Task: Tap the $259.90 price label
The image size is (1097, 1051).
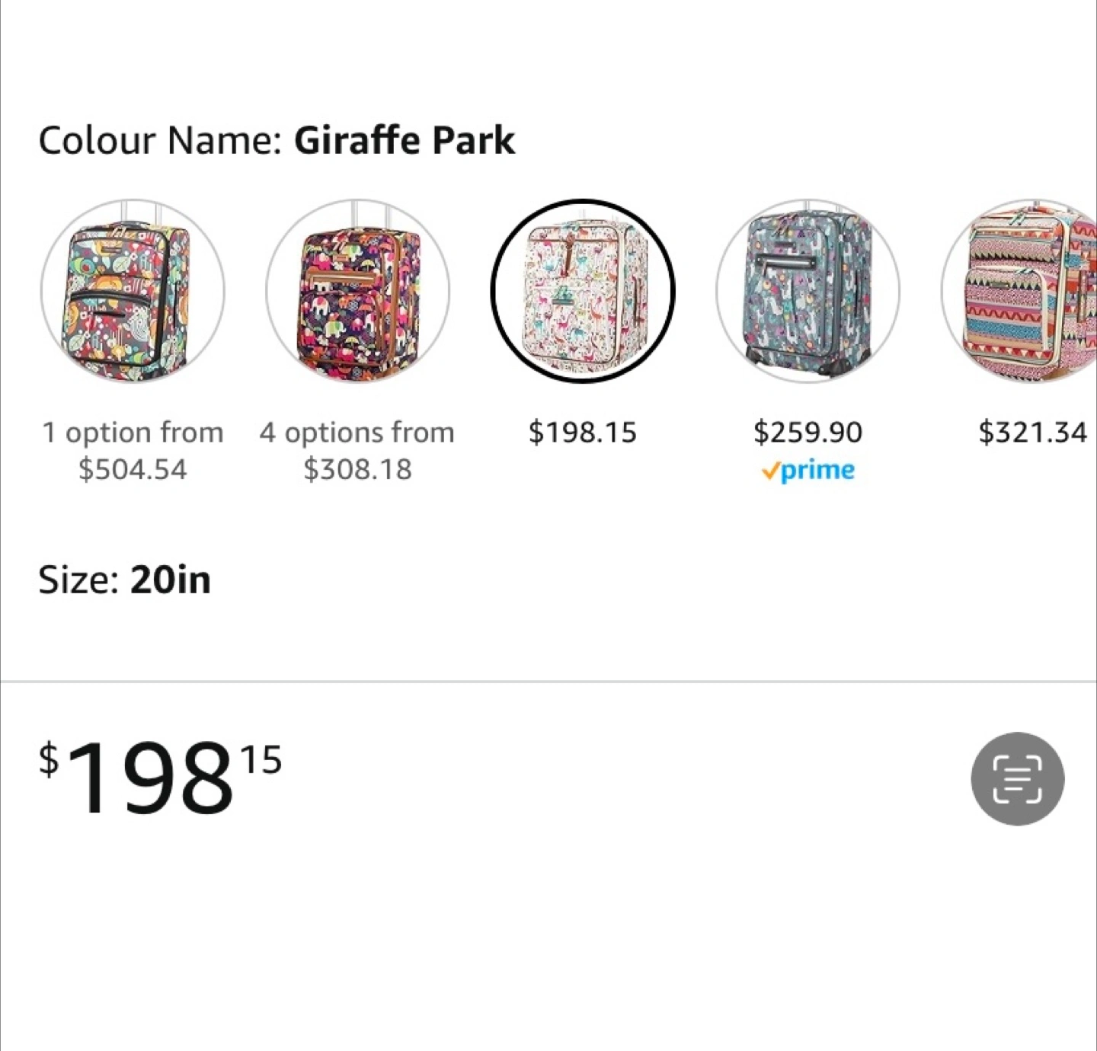Action: click(808, 432)
